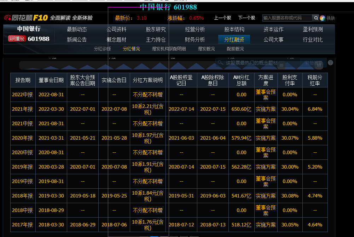Click the 董事会日期 column header
Screen dimensions: 354x237
tap(51, 80)
